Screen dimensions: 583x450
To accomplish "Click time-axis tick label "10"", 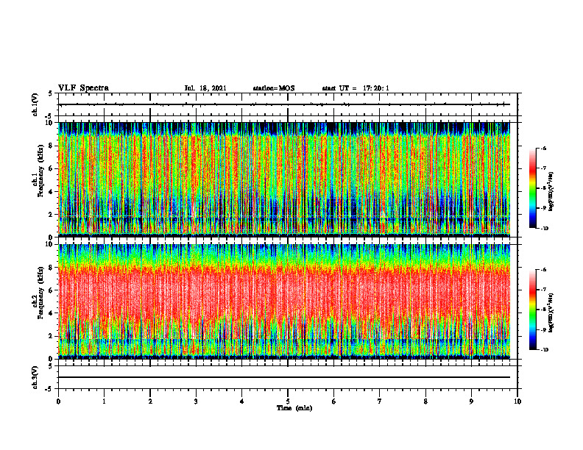I will point(517,401).
